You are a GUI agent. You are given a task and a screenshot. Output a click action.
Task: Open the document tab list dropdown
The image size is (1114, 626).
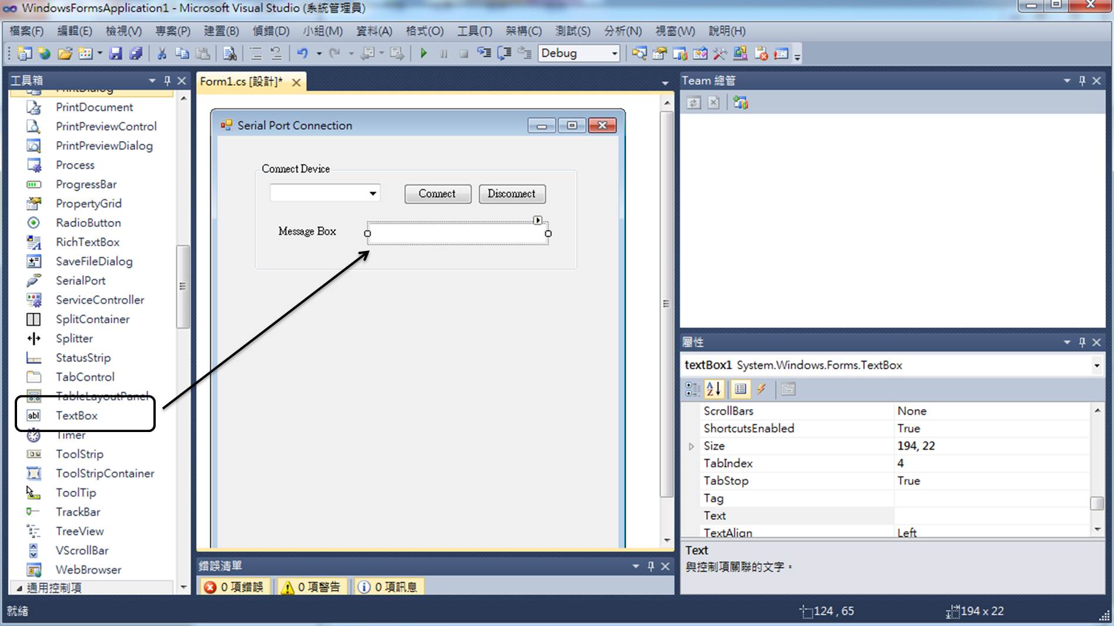pyautogui.click(x=665, y=83)
